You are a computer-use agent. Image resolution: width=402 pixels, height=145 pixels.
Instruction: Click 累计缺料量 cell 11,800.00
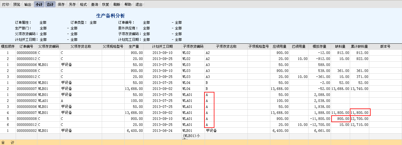(x=359, y=112)
